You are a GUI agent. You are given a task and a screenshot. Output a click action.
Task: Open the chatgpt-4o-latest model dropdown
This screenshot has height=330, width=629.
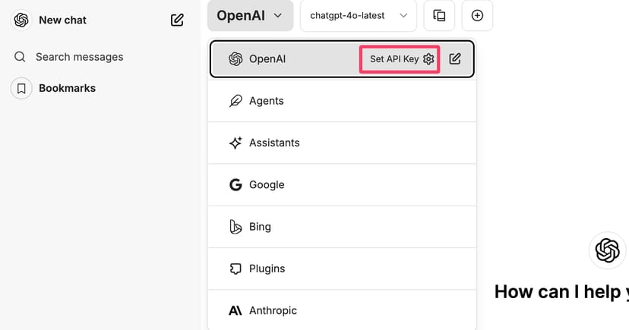[359, 15]
